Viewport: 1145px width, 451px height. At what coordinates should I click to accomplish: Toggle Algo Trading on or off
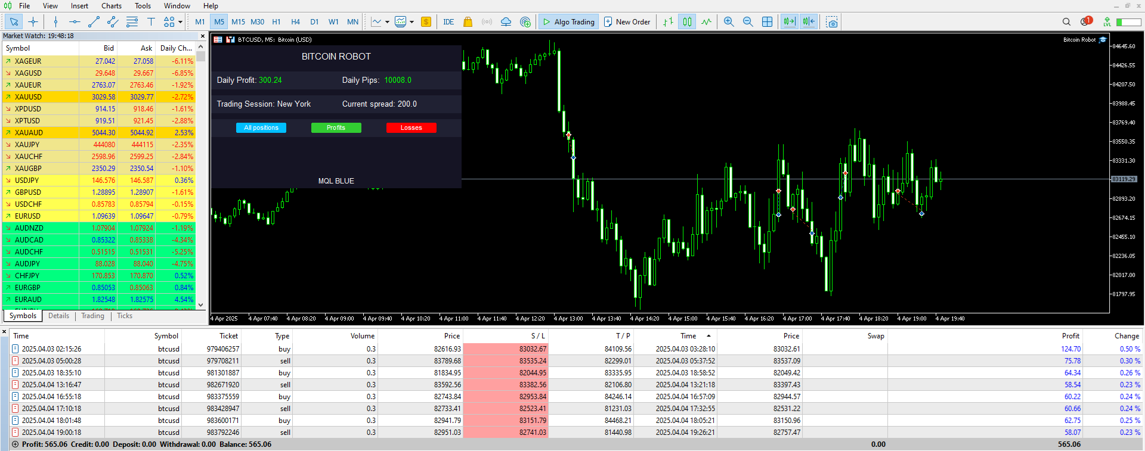[568, 22]
